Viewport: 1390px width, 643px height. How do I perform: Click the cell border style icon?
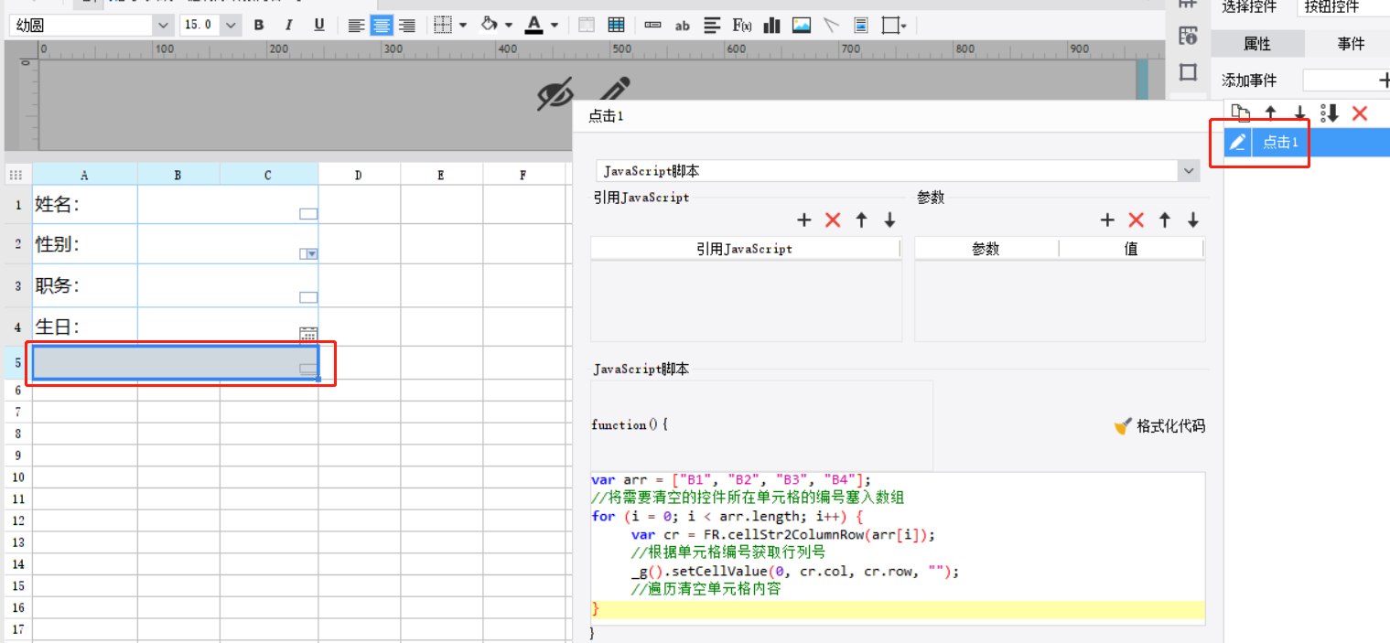[443, 26]
